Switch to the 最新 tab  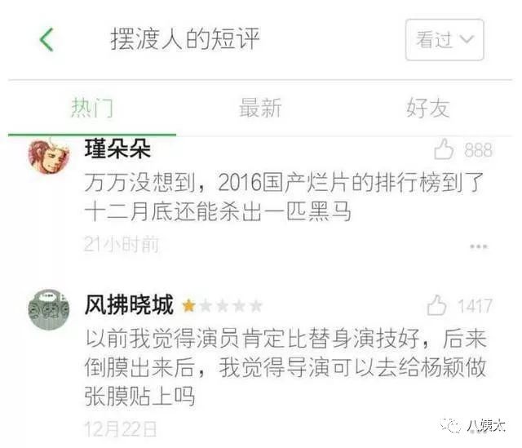pyautogui.click(x=261, y=108)
